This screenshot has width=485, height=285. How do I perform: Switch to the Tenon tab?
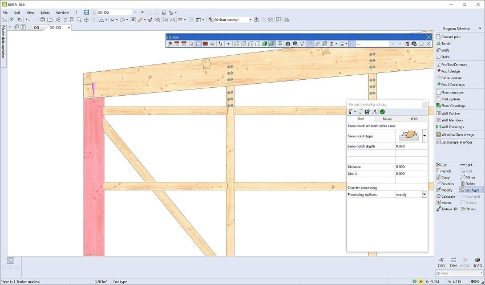click(387, 119)
